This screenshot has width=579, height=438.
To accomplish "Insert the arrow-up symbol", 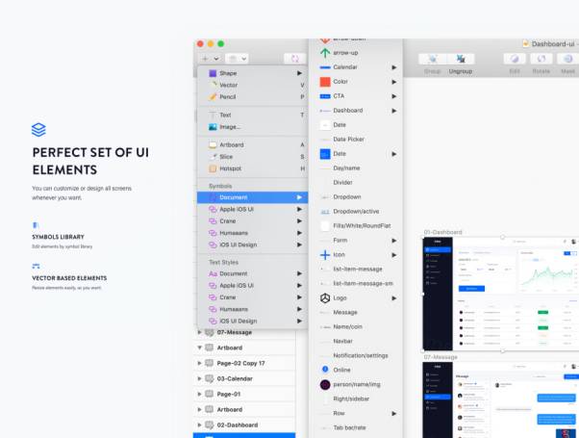I will (346, 53).
